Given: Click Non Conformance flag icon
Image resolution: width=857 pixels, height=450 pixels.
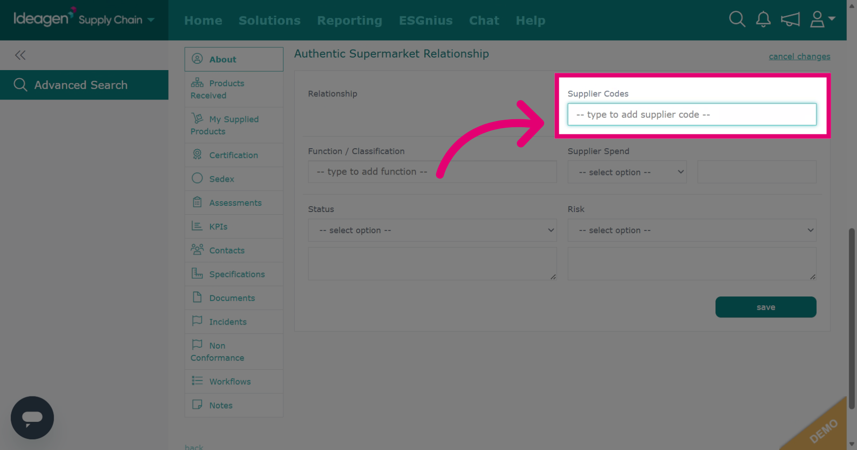Looking at the screenshot, I should point(197,344).
